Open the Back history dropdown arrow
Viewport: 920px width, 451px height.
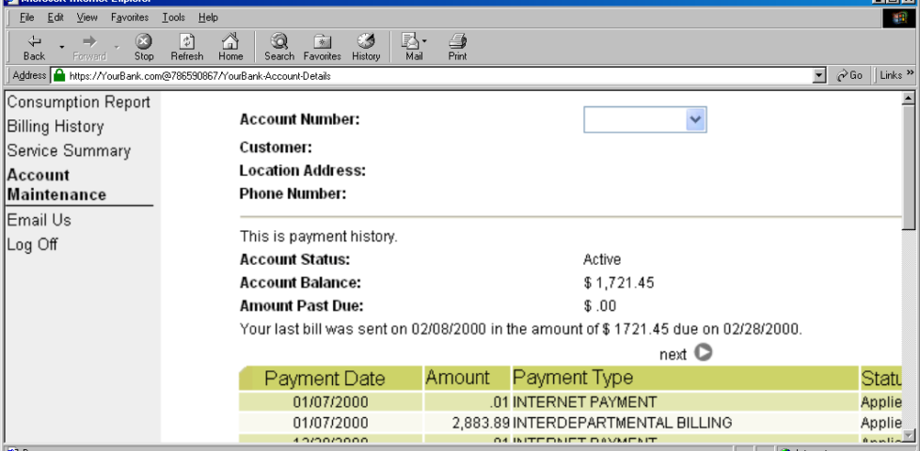[61, 47]
